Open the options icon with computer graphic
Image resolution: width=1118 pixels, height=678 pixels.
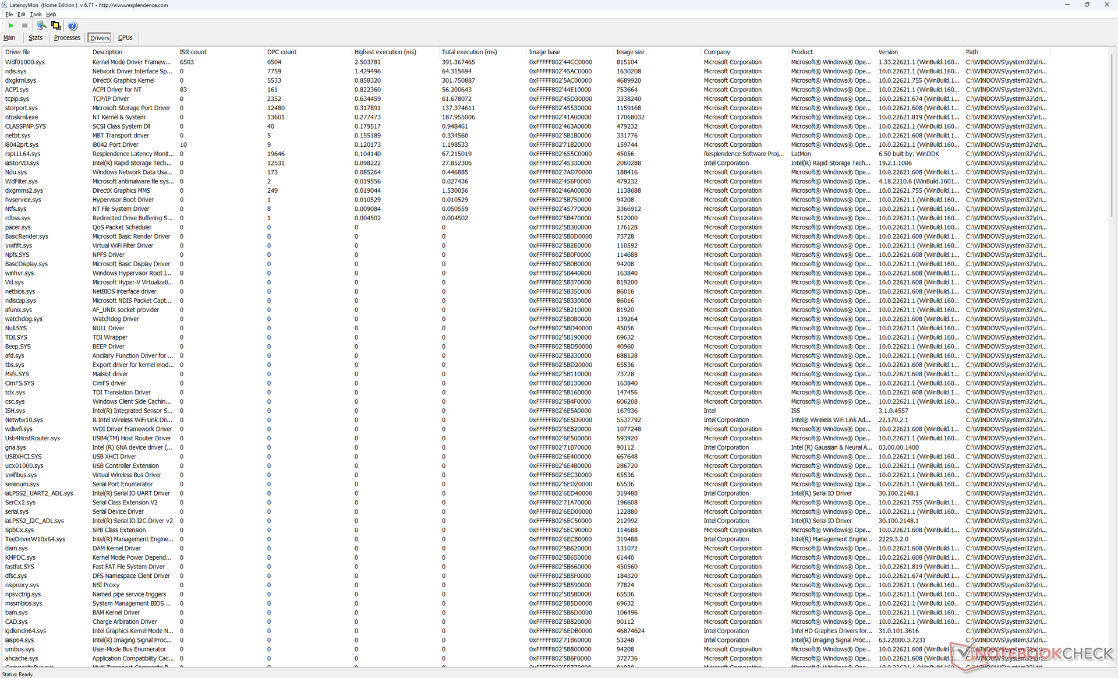(41, 26)
